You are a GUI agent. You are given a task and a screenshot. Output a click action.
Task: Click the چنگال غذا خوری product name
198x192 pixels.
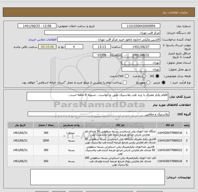click(x=120, y=133)
